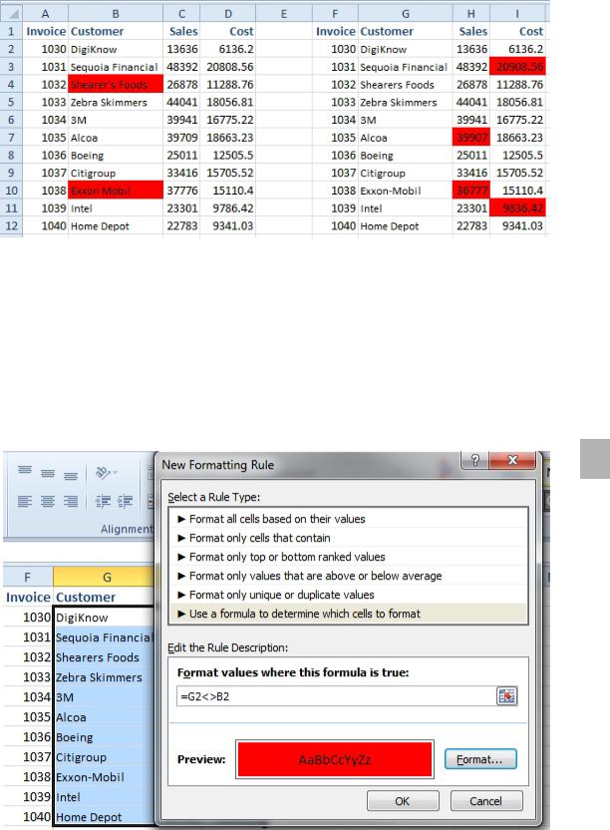
Task: Click the Increase Indent icon
Action: click(x=126, y=501)
